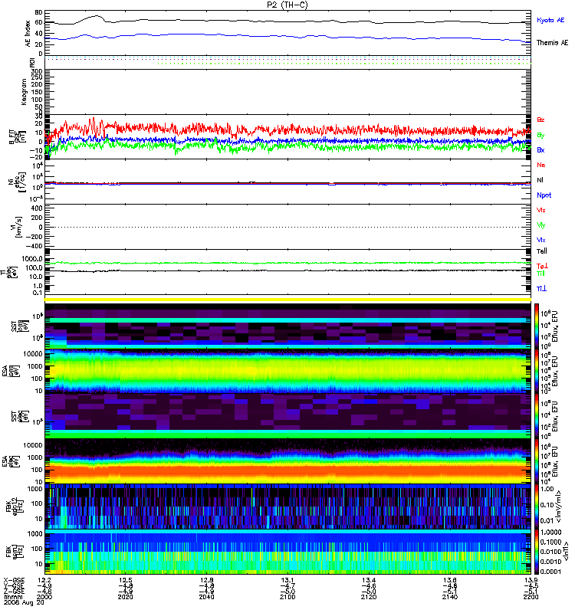The image size is (575, 613).
Task: Click the X-GSE value '13.9'
Action: (x=531, y=580)
